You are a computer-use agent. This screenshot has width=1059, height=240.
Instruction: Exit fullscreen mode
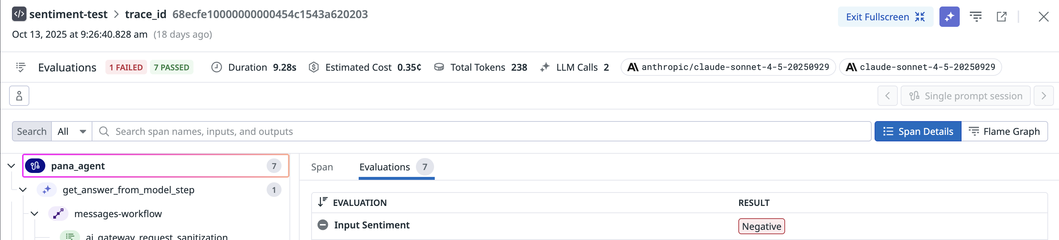click(885, 17)
